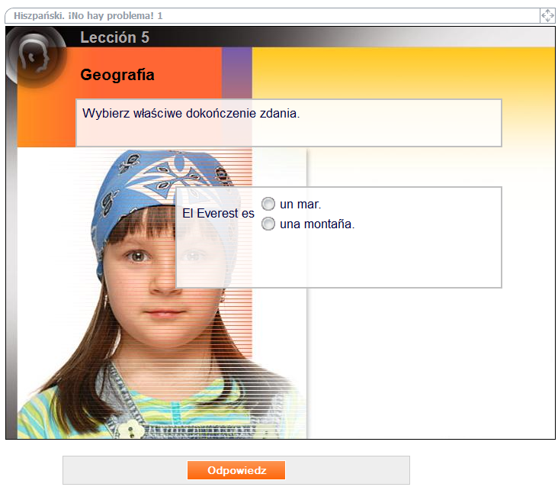Click the yellow gradient banner area
Screen dimensions: 558x487
click(403, 73)
